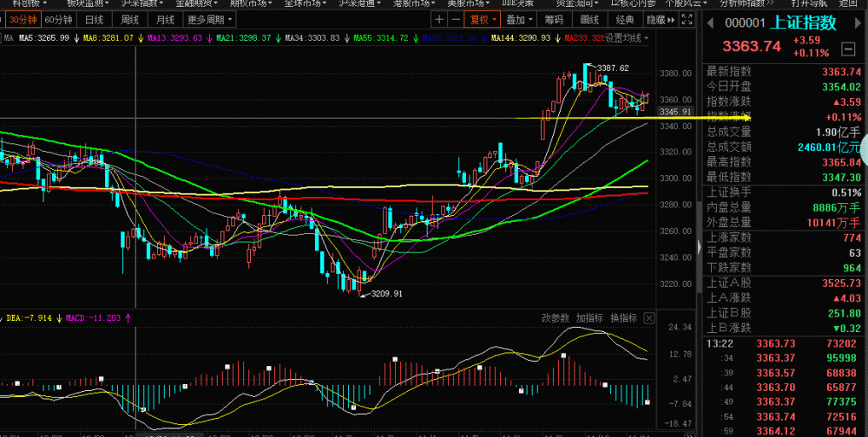868x437 pixels.
Task: Switch to 月线 monthly tab
Action: tap(166, 21)
